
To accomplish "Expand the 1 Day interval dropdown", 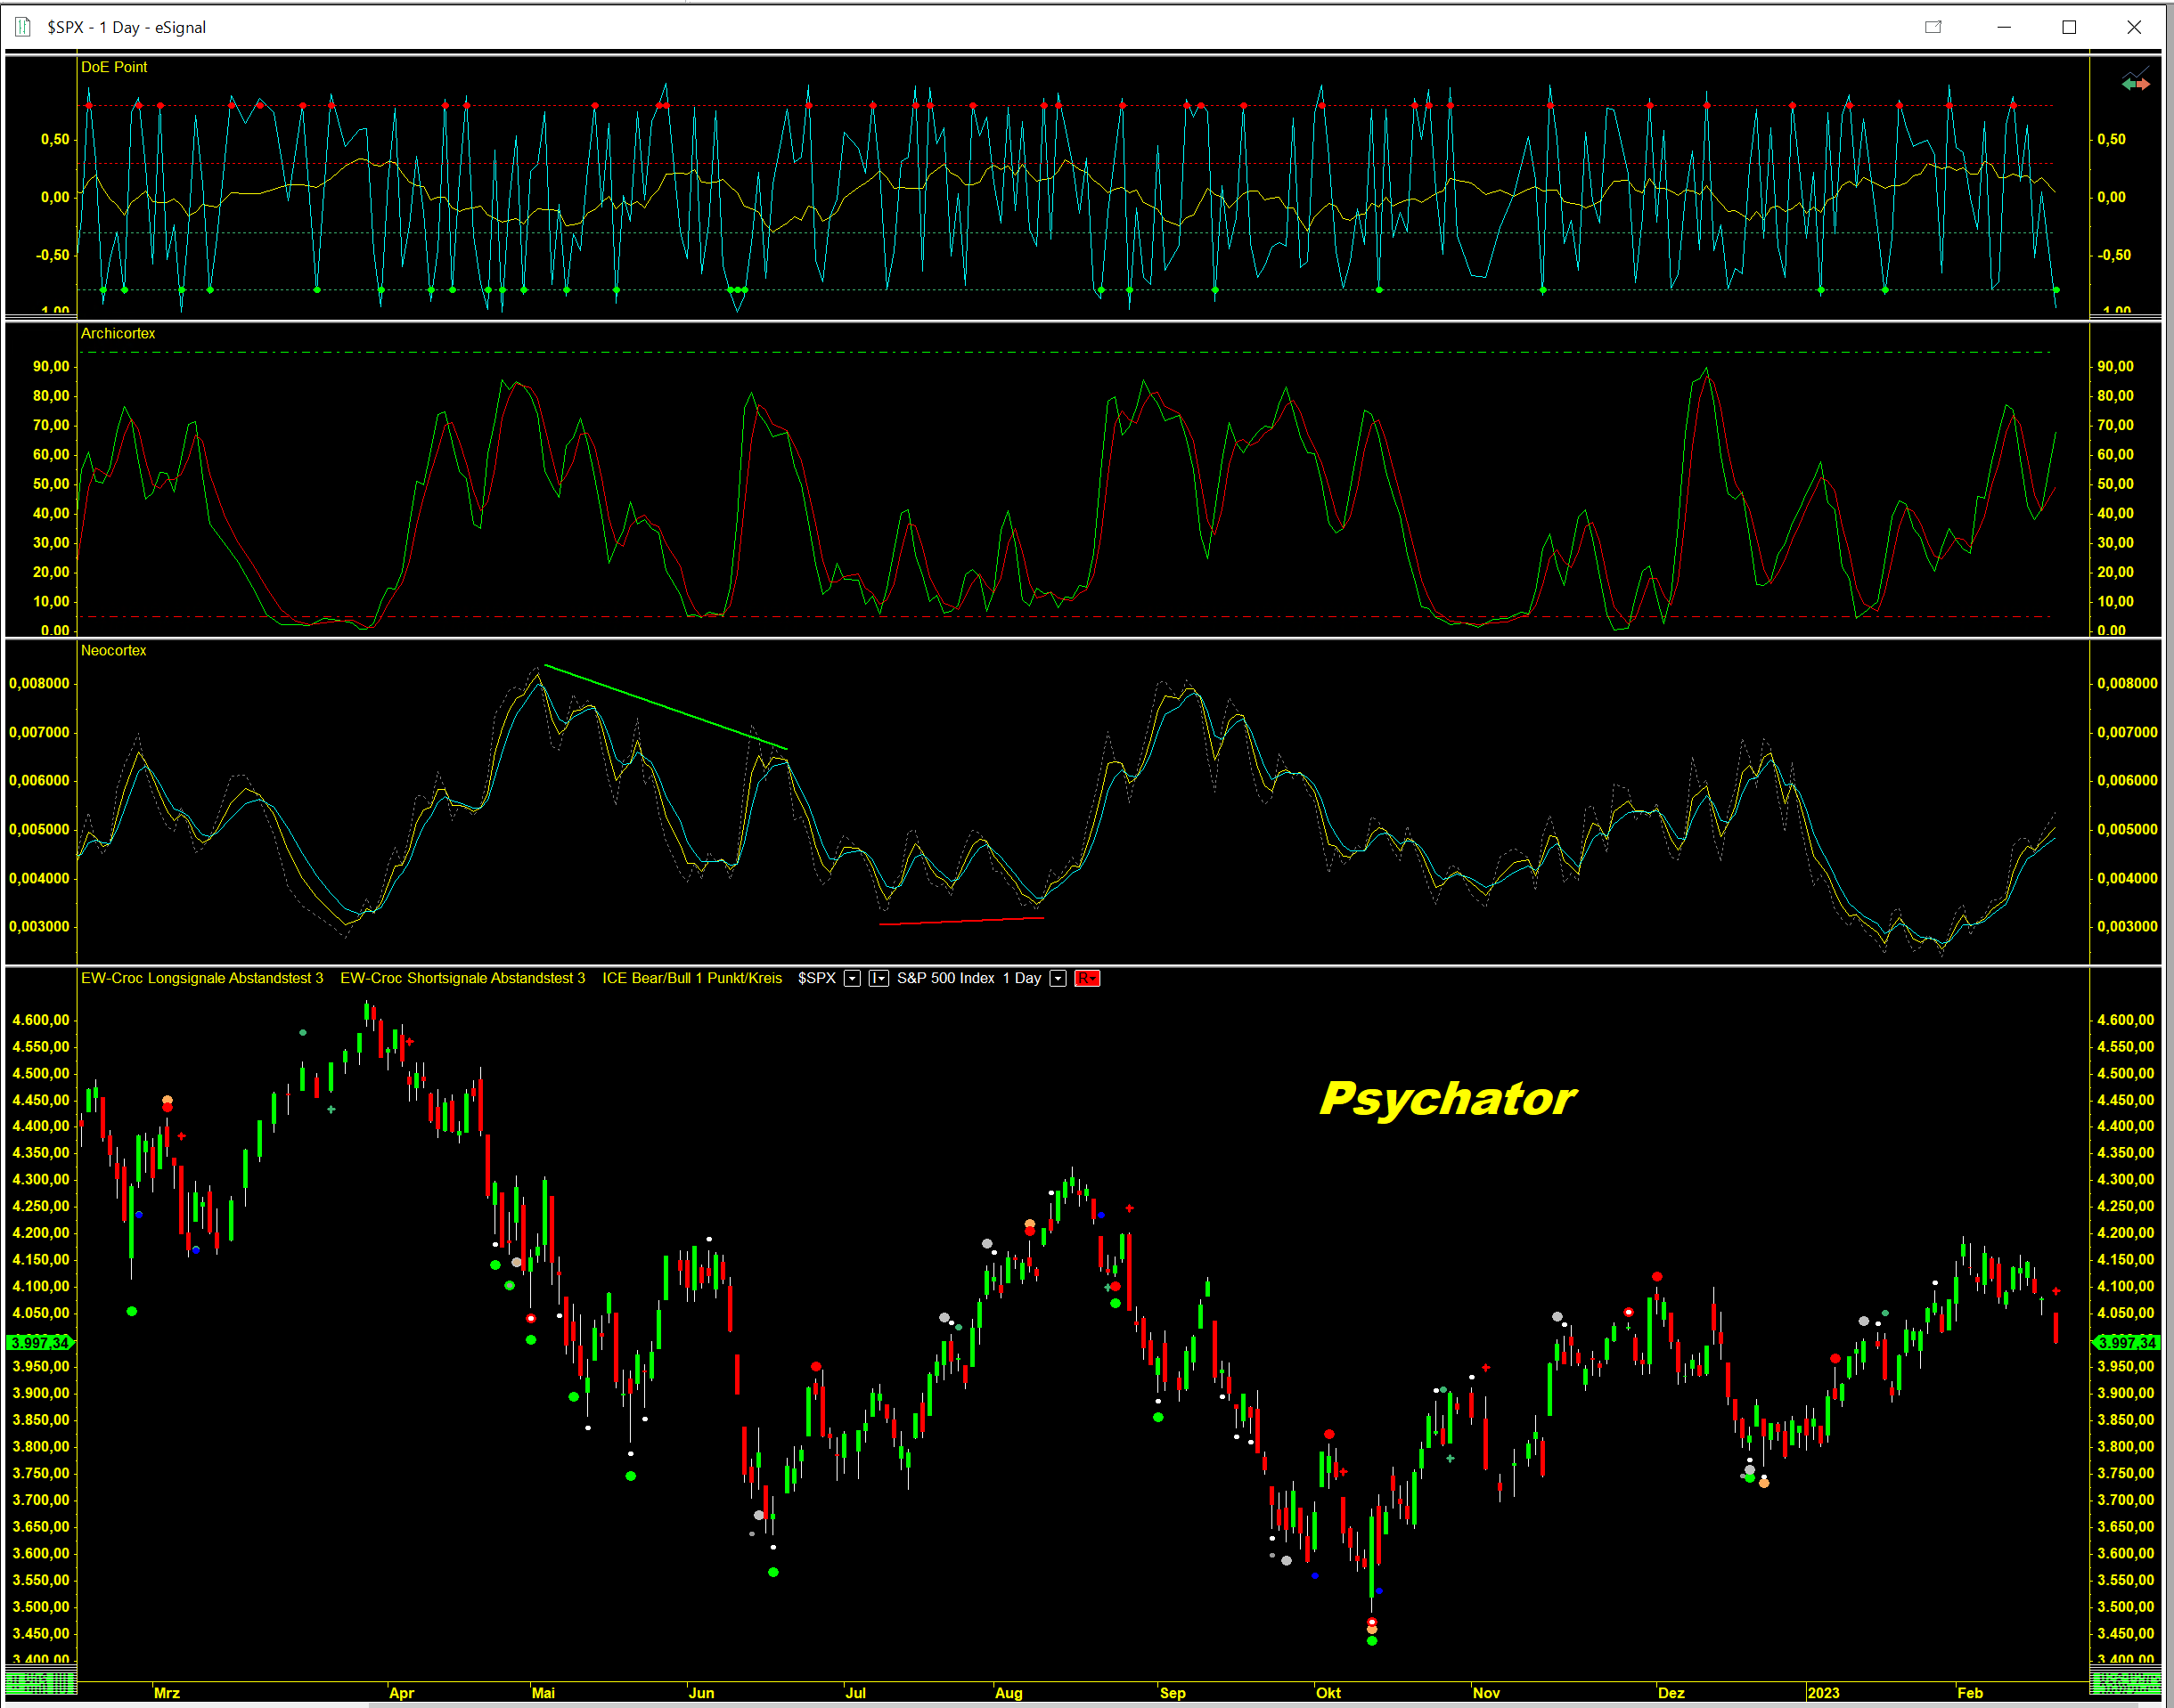I will [x=1058, y=978].
